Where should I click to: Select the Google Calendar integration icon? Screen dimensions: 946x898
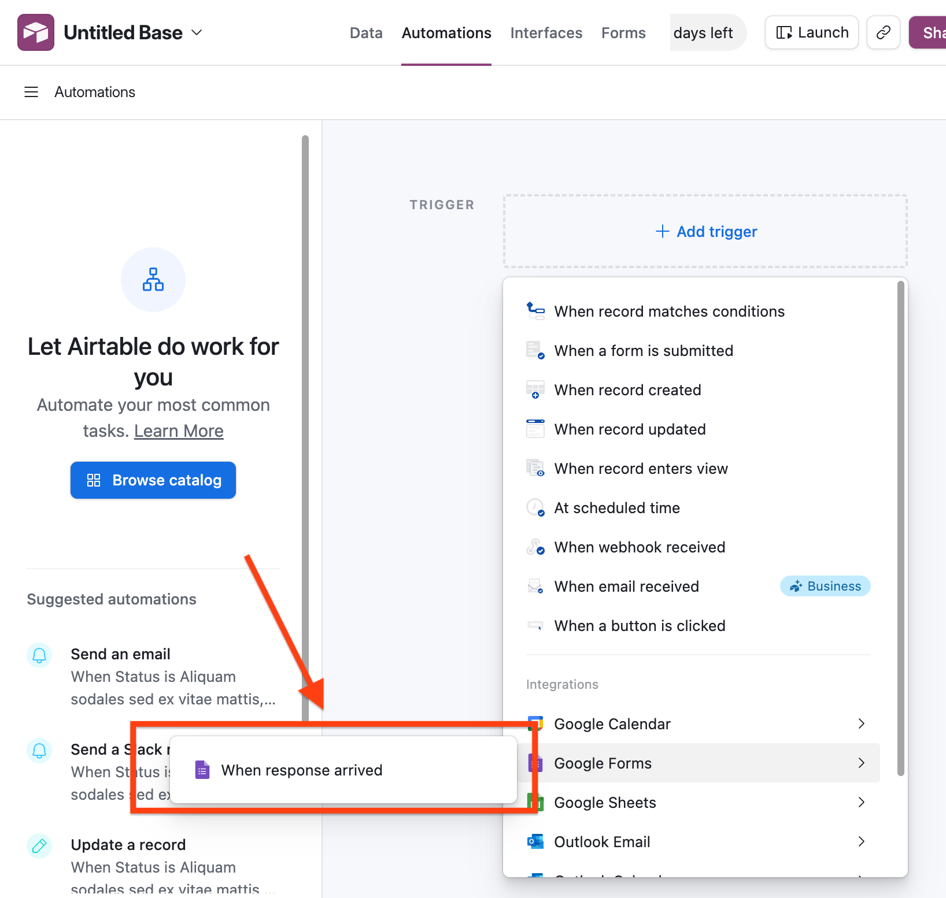[x=536, y=723]
